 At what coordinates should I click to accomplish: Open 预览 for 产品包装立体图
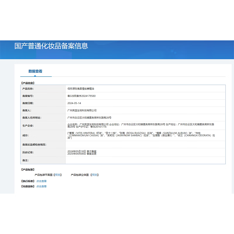point(95,175)
